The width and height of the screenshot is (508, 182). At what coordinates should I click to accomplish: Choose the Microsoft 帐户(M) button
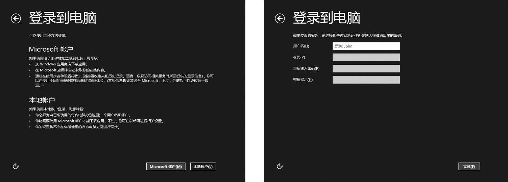166,166
